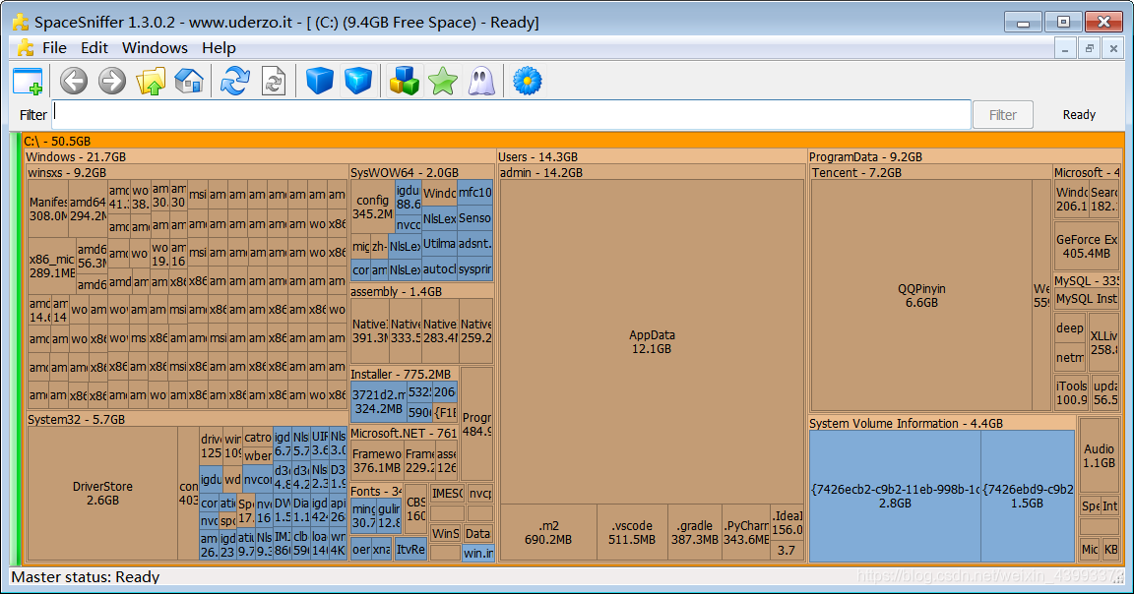Go back with the left arrow icon

click(73, 81)
